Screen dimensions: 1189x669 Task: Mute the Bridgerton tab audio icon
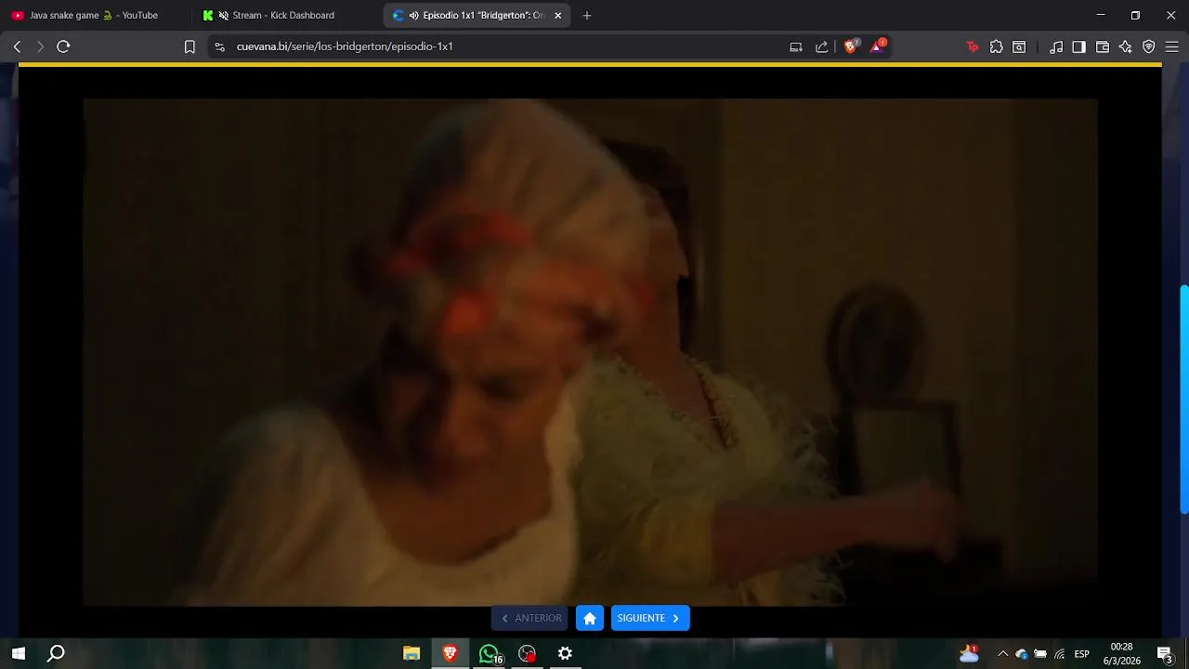click(x=413, y=15)
